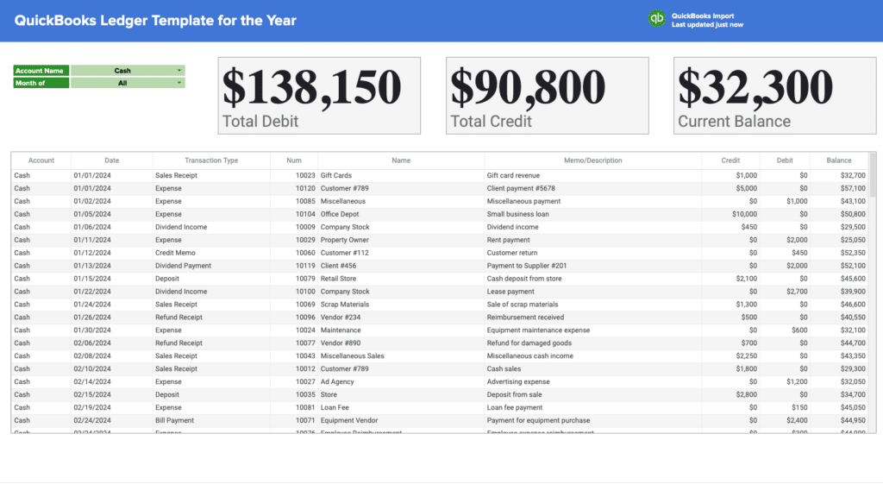Select the Small business loan memo cell
This screenshot has width=883, height=484.
point(593,214)
